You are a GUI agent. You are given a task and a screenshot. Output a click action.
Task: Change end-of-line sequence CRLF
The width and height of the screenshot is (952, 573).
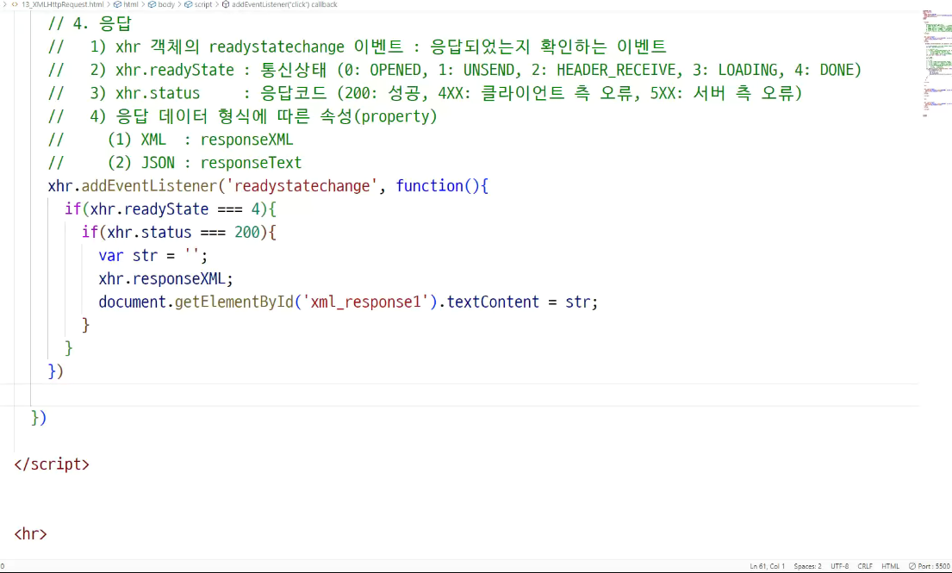coord(865,566)
